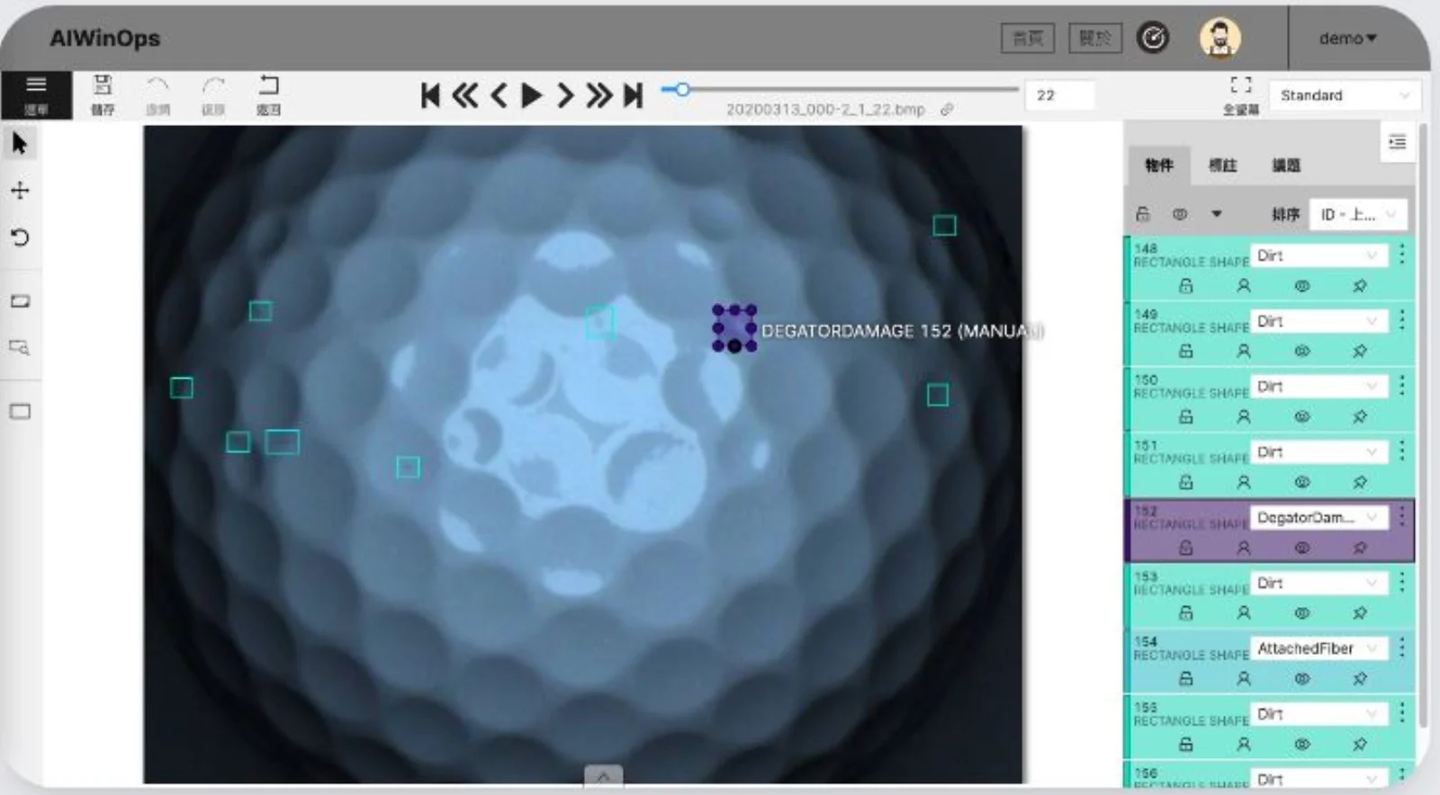1440x795 pixels.
Task: Change label dropdown for object 152 DegatorDam...
Action: tap(1318, 517)
